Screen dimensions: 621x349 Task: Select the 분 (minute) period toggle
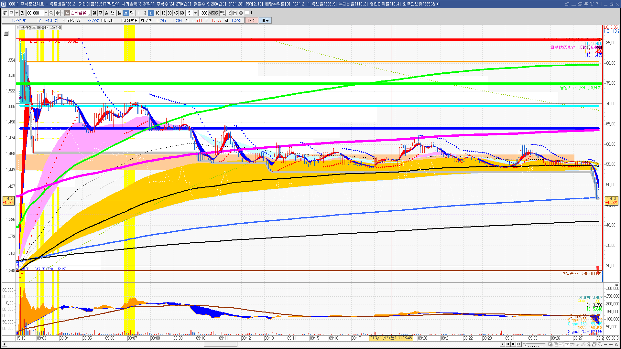(119, 13)
